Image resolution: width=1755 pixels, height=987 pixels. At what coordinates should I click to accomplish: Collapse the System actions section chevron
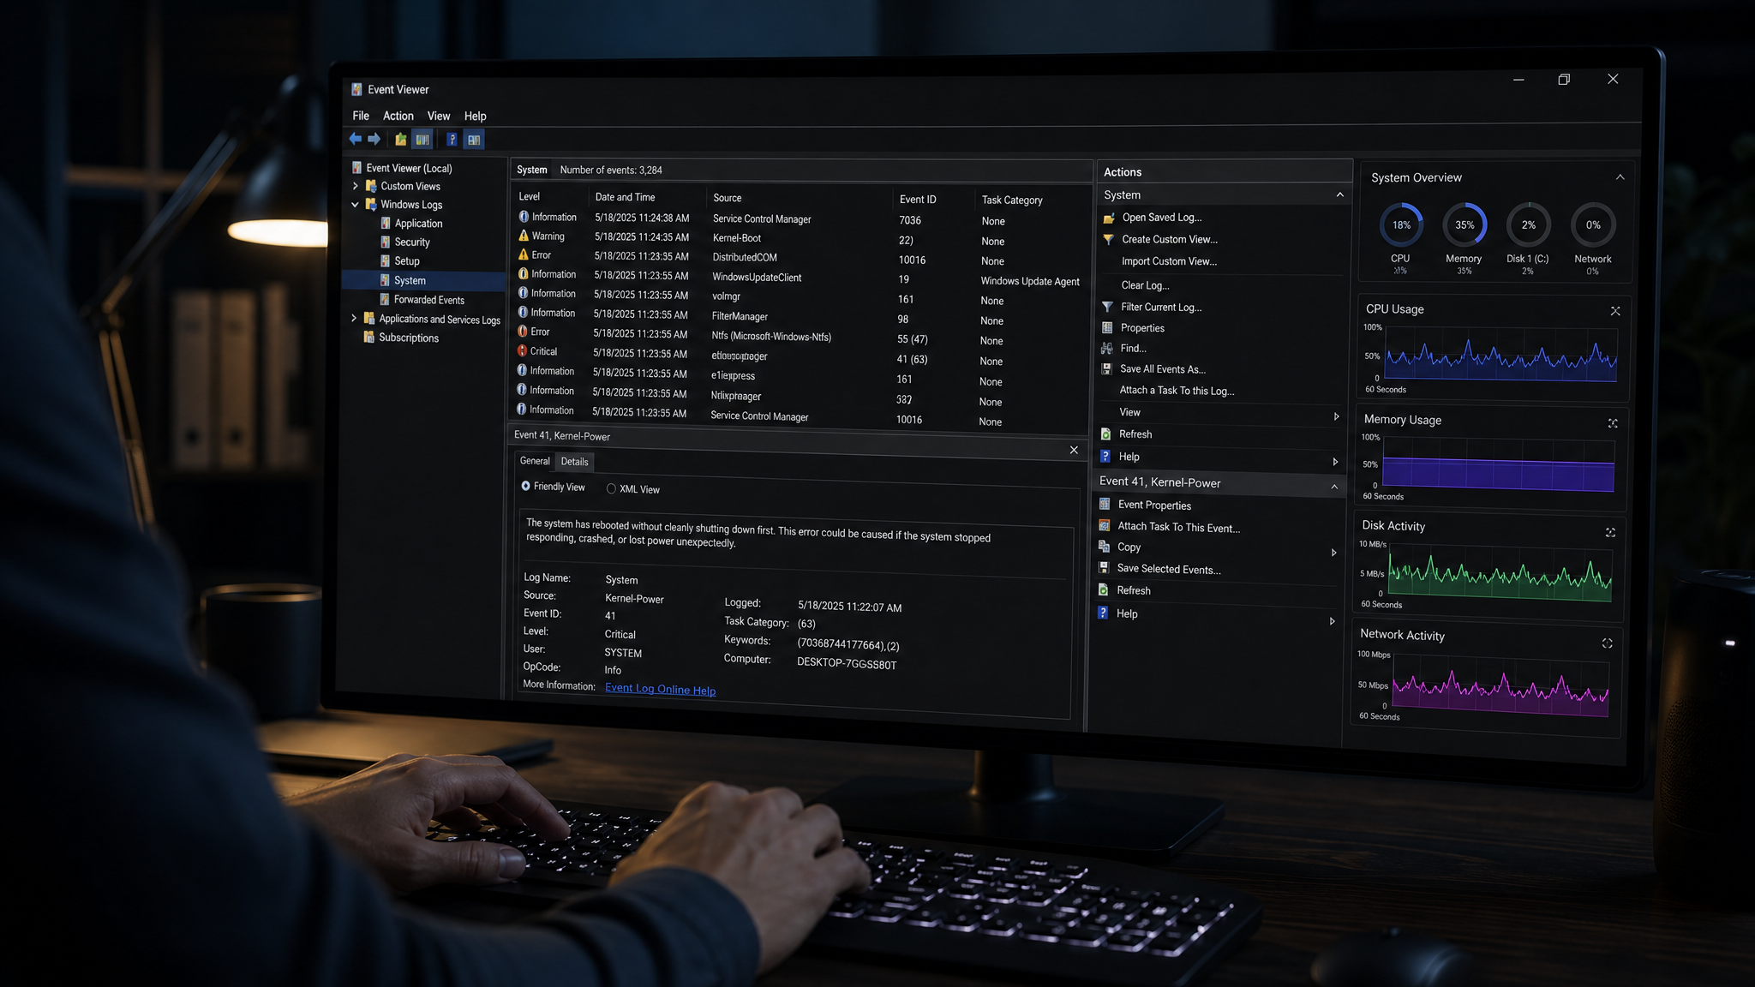[x=1339, y=195]
